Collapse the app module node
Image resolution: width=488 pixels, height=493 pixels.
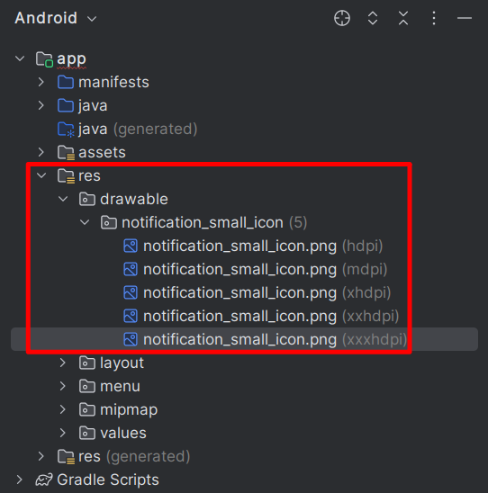click(20, 58)
